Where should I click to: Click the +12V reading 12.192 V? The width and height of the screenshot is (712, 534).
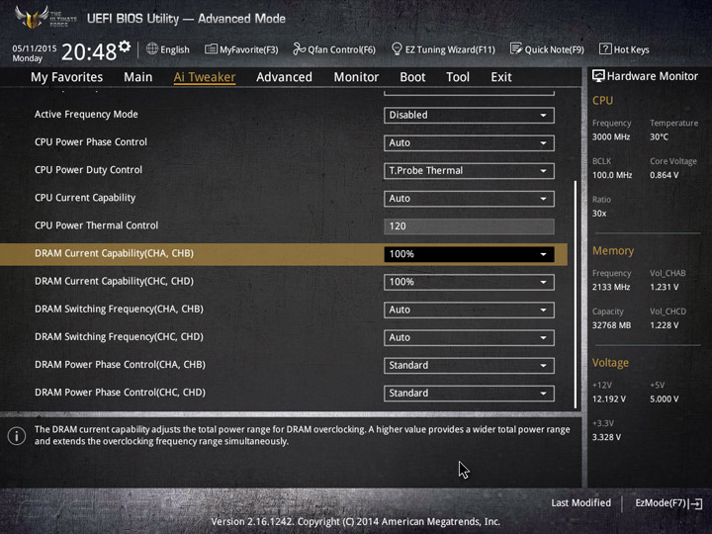coord(609,400)
